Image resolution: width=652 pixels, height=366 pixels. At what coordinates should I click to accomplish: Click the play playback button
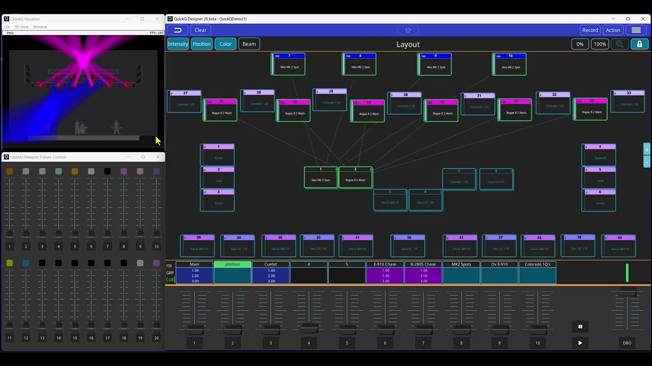point(580,343)
